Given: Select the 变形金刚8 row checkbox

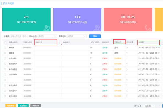Looking at the screenshot, I should (x=5, y=96).
